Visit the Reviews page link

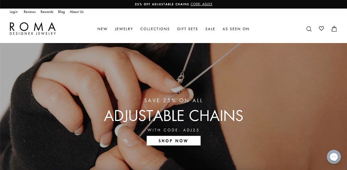30,12
